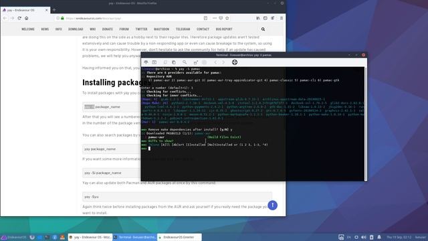Click terminal toolbar next tab arrow
This screenshot has width=428, height=241.
(223, 62)
